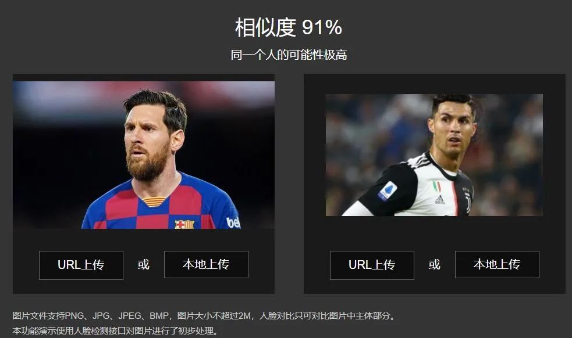
Task: Click the yellow-striped collar on the checkered jersey
Action: 154,202
